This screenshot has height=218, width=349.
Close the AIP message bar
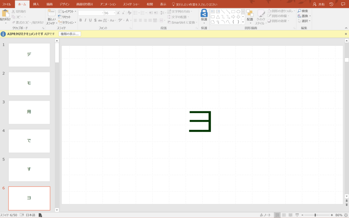346,34
